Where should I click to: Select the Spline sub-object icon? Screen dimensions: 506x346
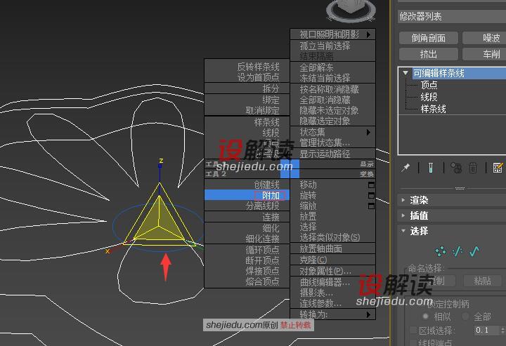[474, 251]
